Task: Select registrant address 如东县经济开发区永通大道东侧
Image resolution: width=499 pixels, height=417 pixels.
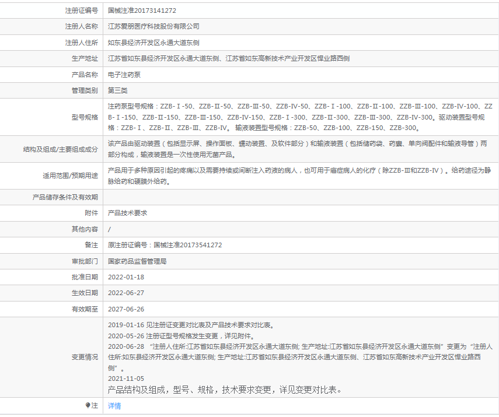Action: pyautogui.click(x=153, y=43)
